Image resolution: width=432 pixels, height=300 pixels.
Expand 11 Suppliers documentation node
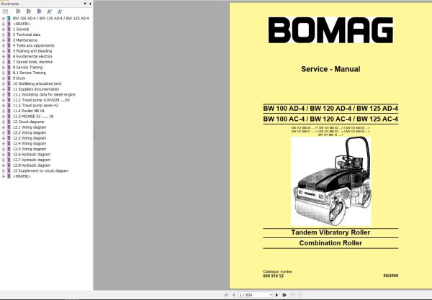pos(4,89)
